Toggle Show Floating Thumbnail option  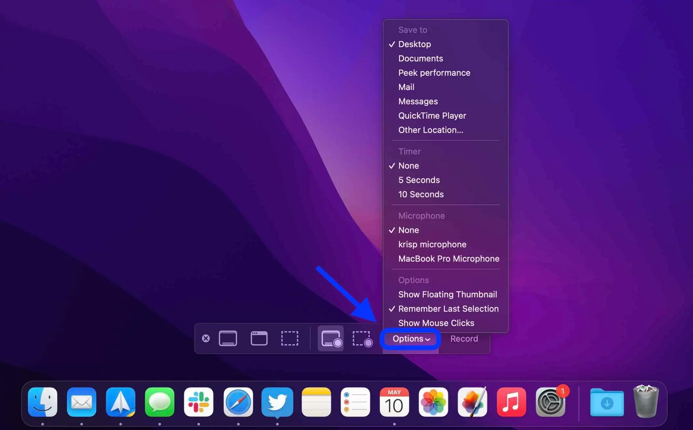(x=447, y=294)
